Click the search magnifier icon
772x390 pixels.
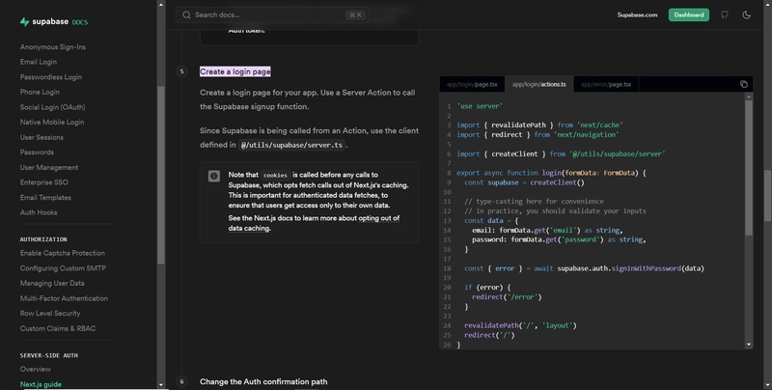point(186,14)
